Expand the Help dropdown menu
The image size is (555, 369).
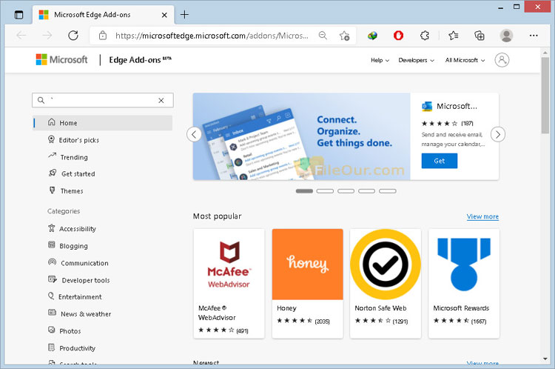coord(380,60)
